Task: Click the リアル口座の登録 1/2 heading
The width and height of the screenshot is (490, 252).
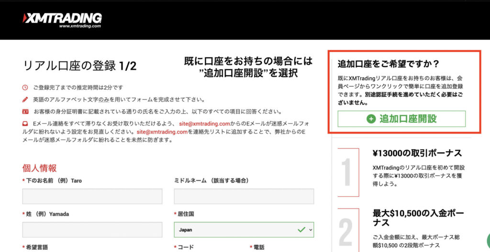Action: point(80,66)
